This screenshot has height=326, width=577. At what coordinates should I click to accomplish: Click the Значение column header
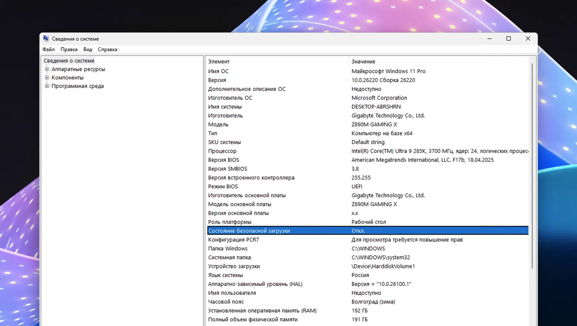[x=439, y=62]
